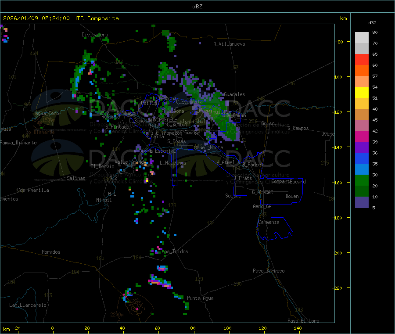Screen dimensions: 395x334
Task: Click the 2200m elevation contour label
Action: pos(117,315)
